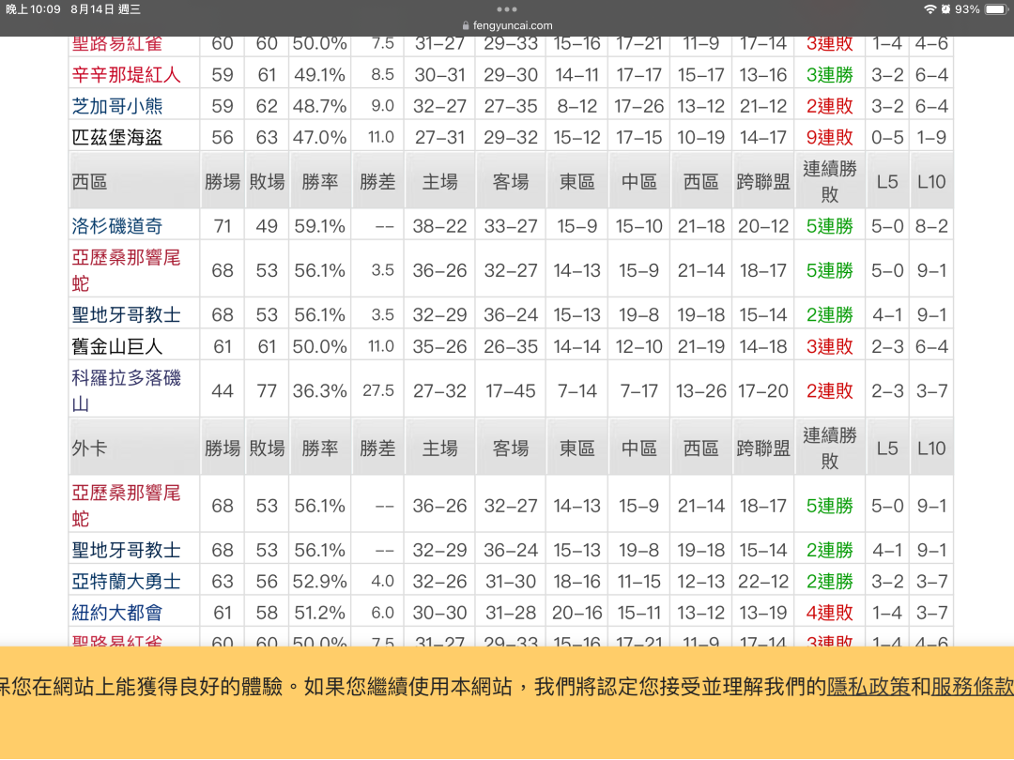Open the 芝加哥小熊 team link

click(x=117, y=106)
